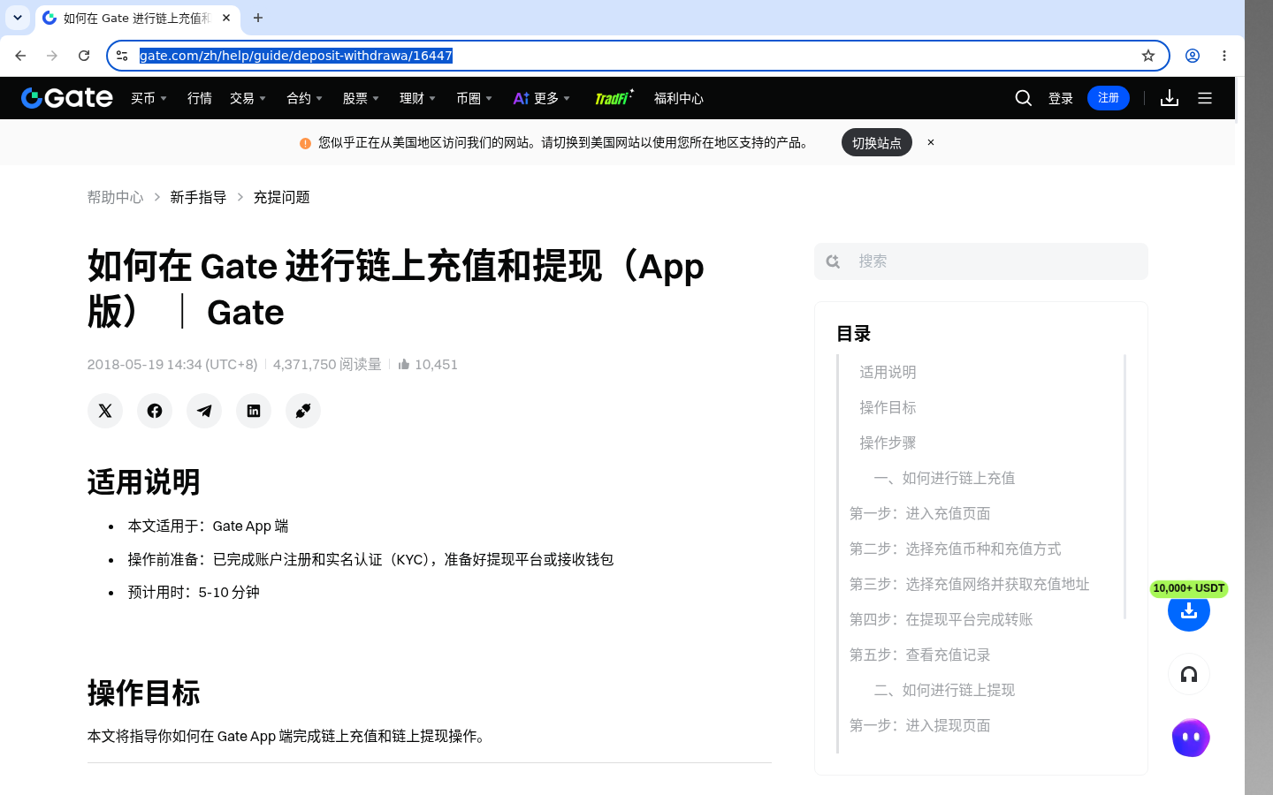
Task: Jump to 第一步:进入提现页面 in contents
Action: point(919,725)
